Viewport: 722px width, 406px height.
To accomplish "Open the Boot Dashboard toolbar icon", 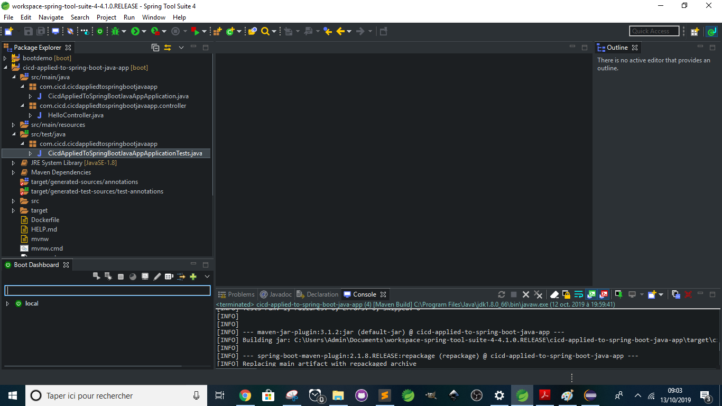I will click(x=100, y=31).
